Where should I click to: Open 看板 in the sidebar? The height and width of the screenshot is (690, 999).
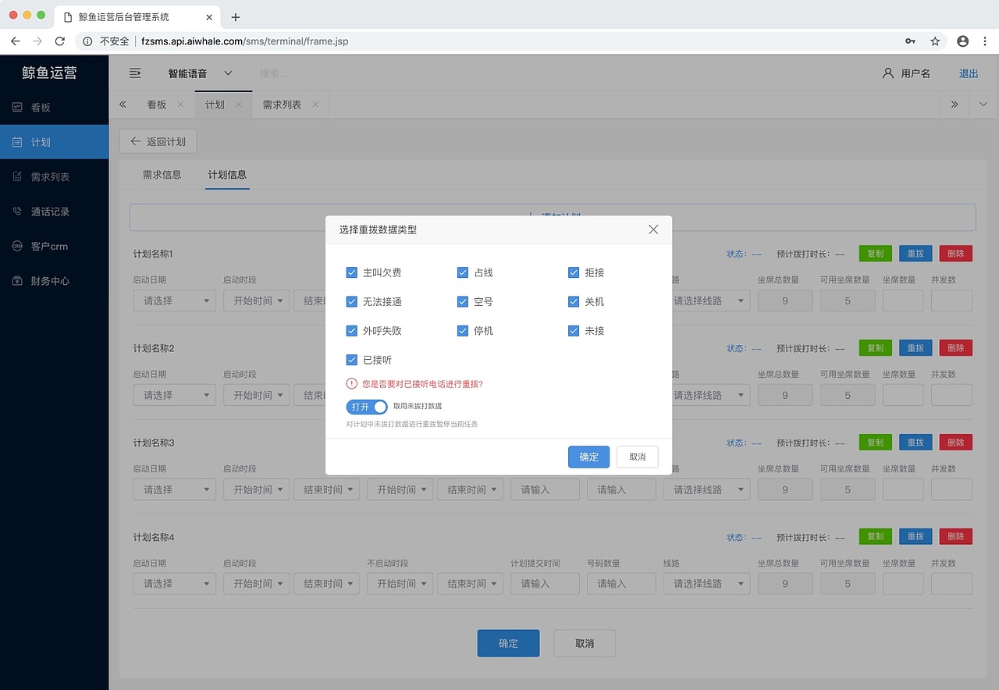[x=55, y=108]
